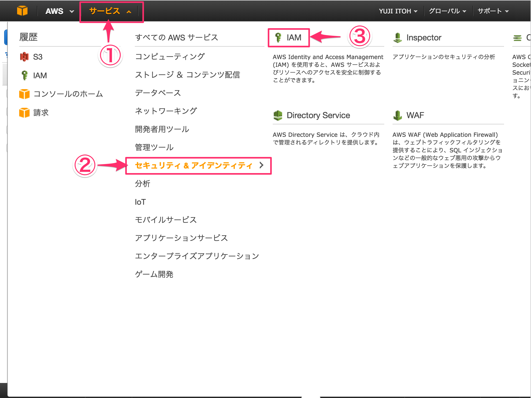
Task: Open the YUJI ITOH account dropdown
Action: coord(398,11)
